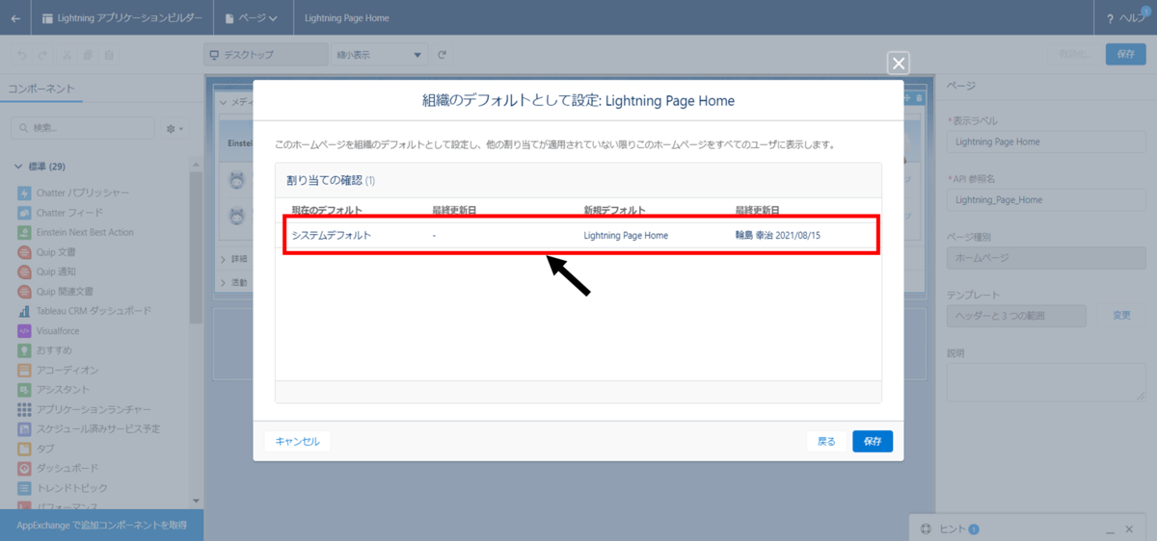Select the アプリケーションランチャー component icon

pyautogui.click(x=24, y=410)
